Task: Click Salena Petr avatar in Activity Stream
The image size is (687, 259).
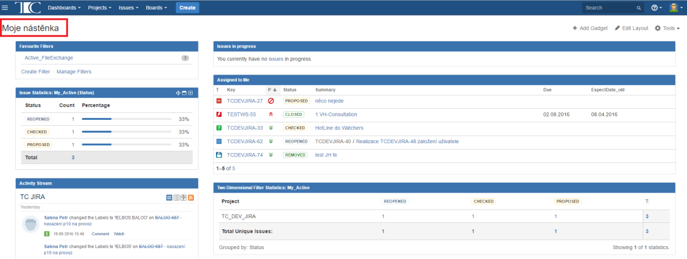Action: [30, 225]
